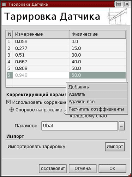Click the Ubat parameter input field
The height and width of the screenshot is (177, 132).
pos(80,126)
